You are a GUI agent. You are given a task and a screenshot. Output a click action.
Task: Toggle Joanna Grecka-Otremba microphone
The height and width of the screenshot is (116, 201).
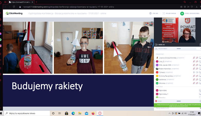pos(194,58)
